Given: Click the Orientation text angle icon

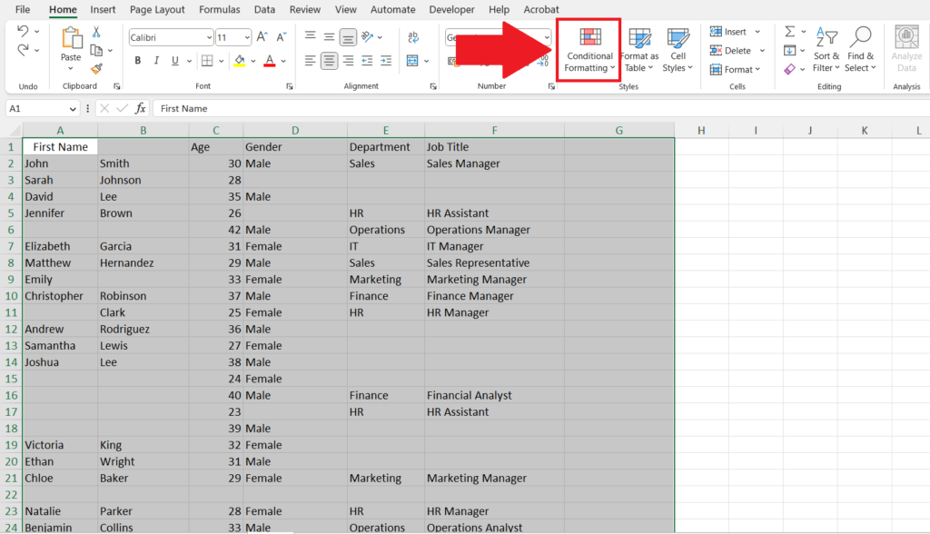Looking at the screenshot, I should 368,37.
